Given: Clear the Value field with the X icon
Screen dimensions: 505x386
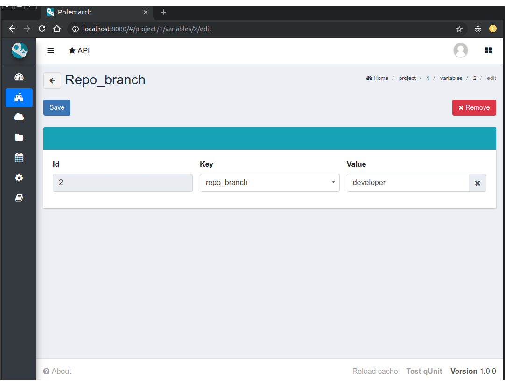Looking at the screenshot, I should coord(477,183).
